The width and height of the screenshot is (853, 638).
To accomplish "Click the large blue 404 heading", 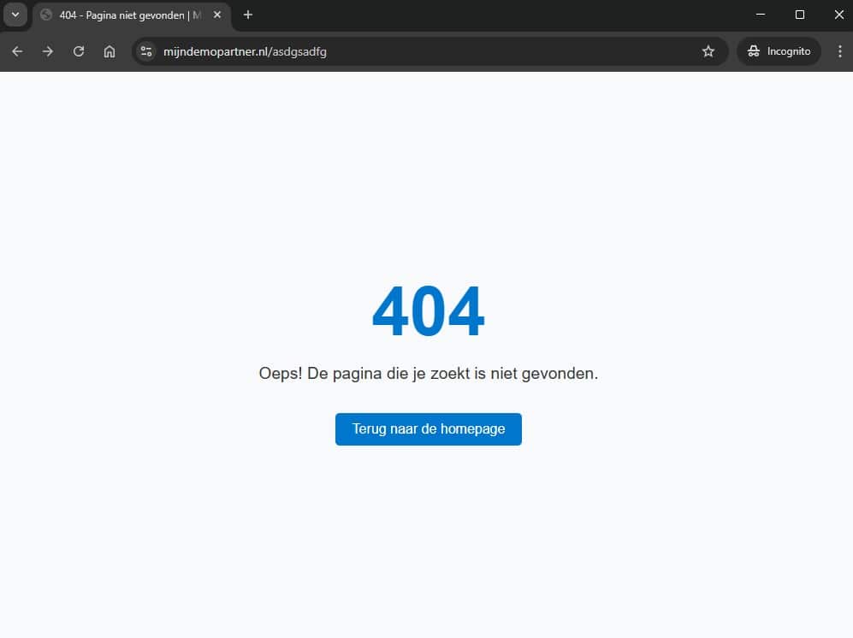I will tap(428, 312).
